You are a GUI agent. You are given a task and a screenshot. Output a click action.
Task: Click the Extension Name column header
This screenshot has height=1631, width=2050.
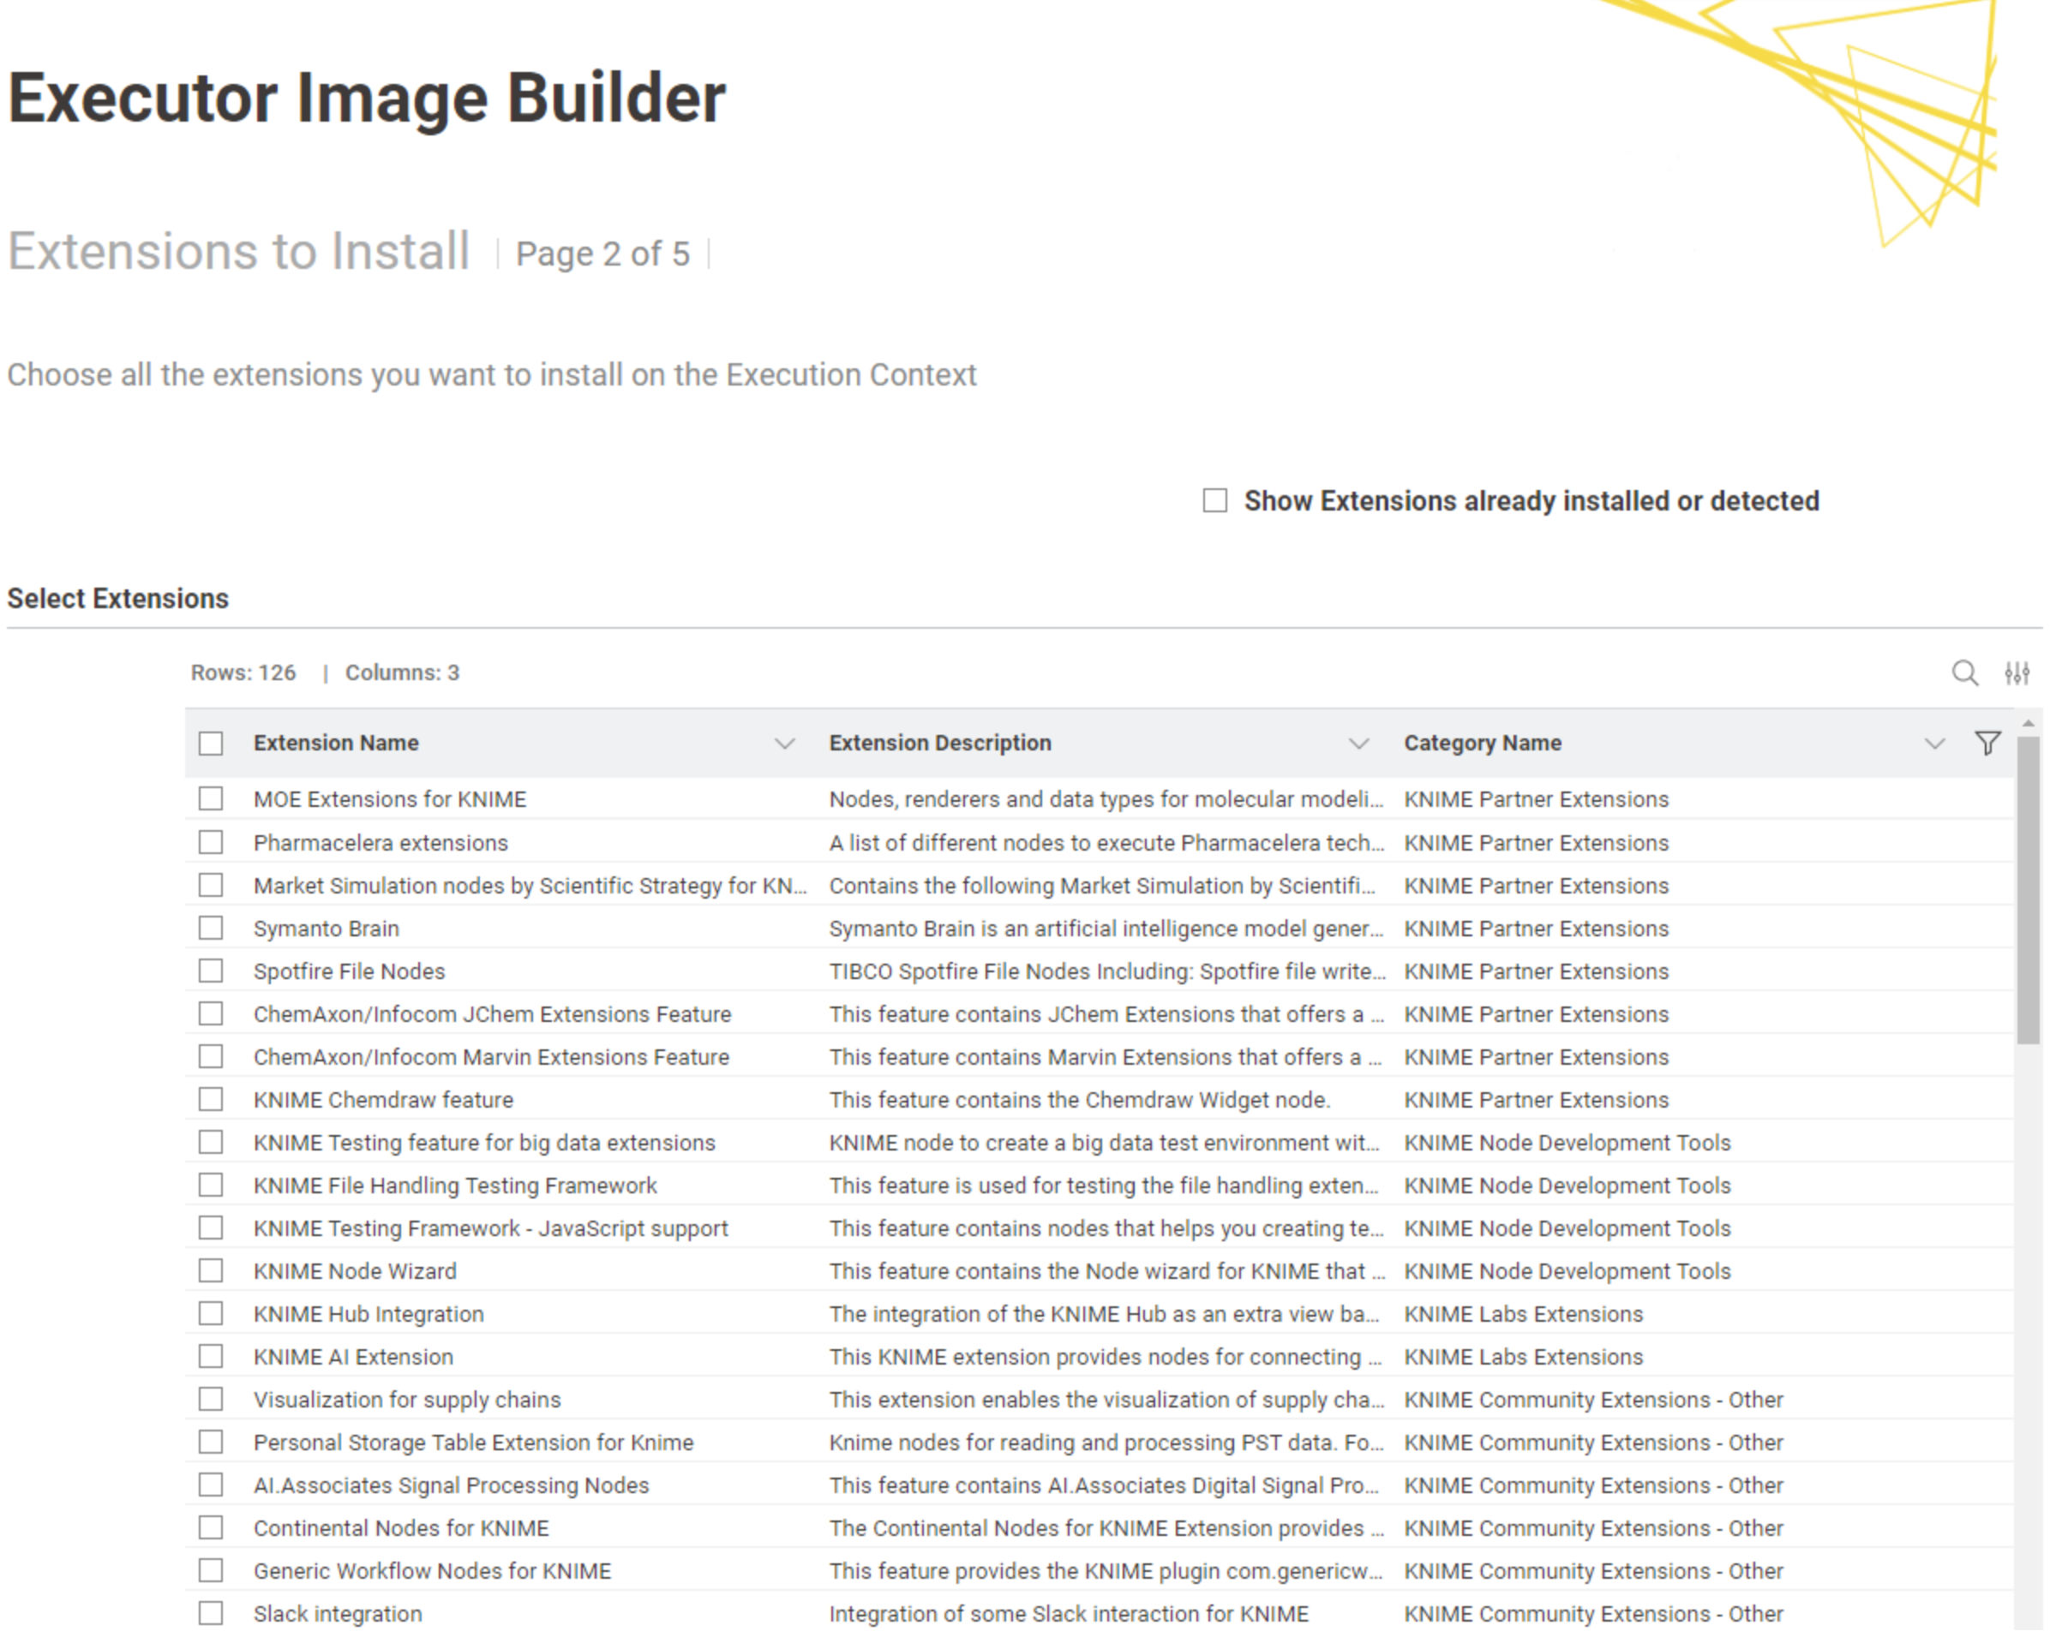pos(336,744)
